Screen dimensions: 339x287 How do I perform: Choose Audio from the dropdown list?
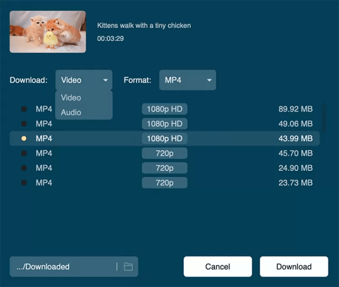tap(71, 112)
